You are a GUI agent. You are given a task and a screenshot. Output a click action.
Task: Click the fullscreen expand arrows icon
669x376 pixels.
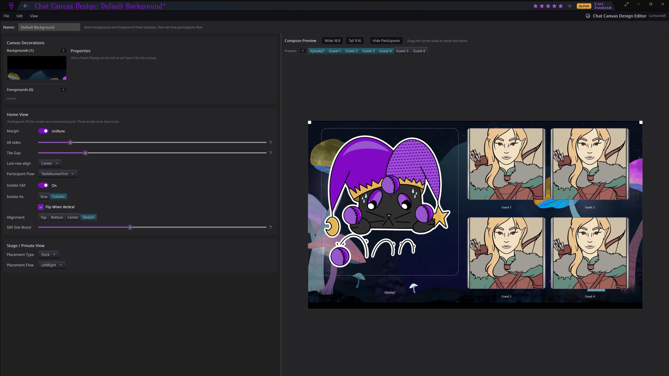coord(626,4)
